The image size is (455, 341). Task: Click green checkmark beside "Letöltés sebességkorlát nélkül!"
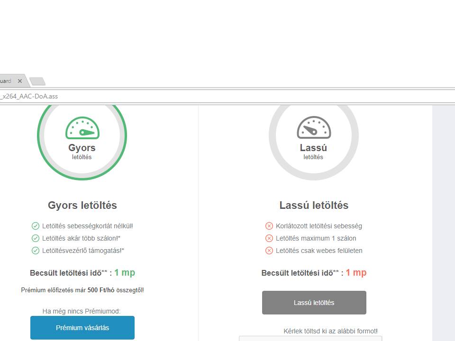[x=35, y=226]
